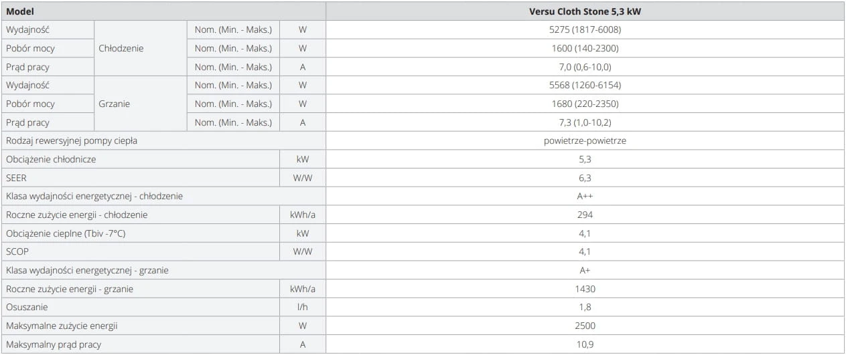The height and width of the screenshot is (355, 846).
Task: Click the Chłodzenie group cell
Action: tap(140, 48)
